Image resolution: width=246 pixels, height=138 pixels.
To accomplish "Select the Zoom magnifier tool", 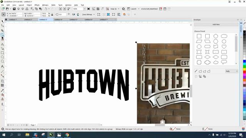I will point(2,35).
